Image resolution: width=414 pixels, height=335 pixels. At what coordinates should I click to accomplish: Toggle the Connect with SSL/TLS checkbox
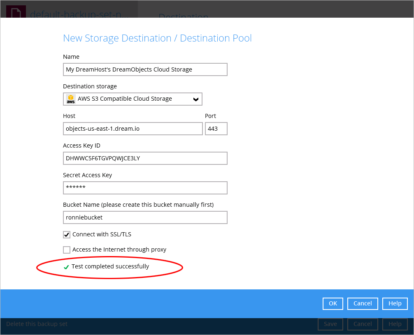point(67,234)
